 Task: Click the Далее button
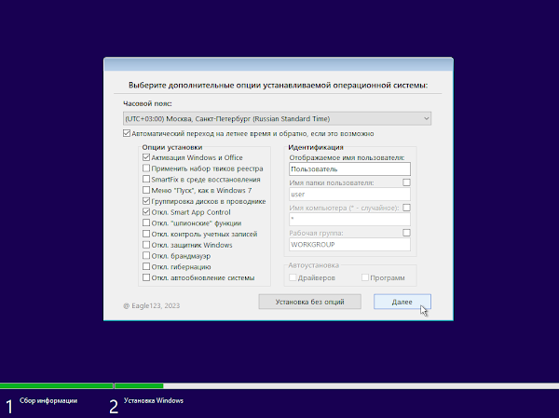pyautogui.click(x=402, y=302)
